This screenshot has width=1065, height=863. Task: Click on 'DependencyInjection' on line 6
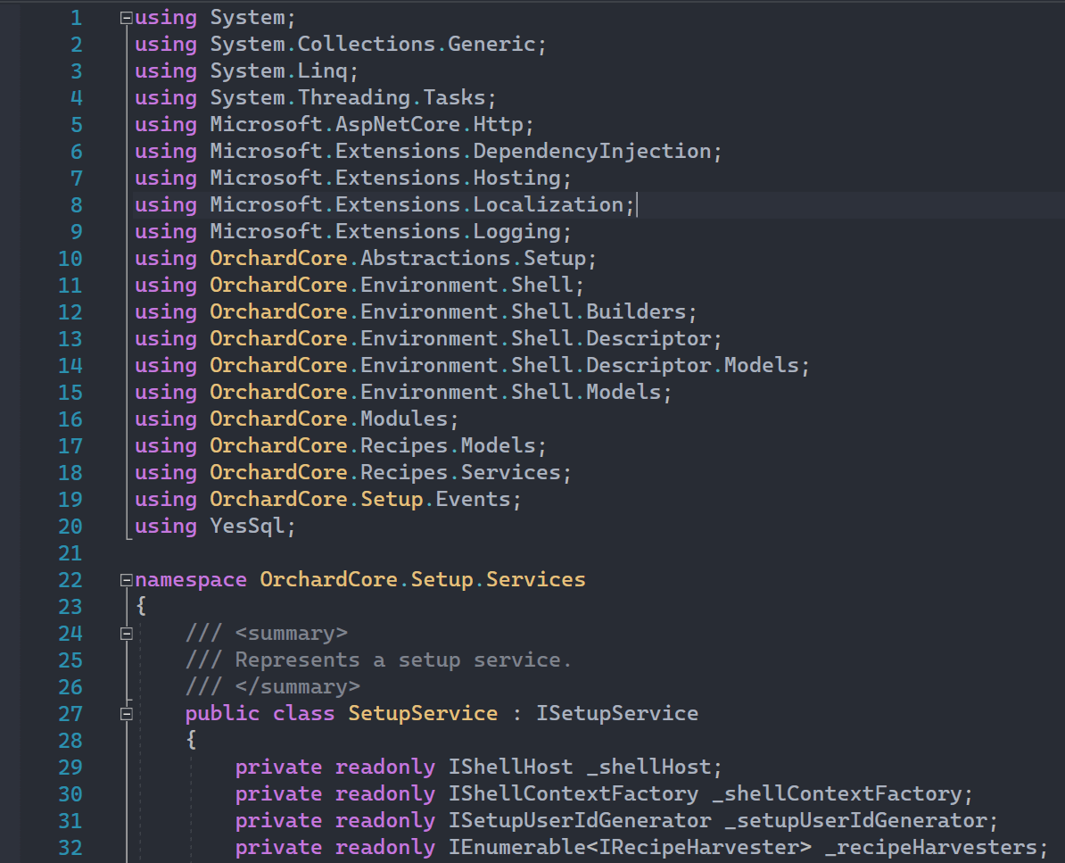(592, 151)
